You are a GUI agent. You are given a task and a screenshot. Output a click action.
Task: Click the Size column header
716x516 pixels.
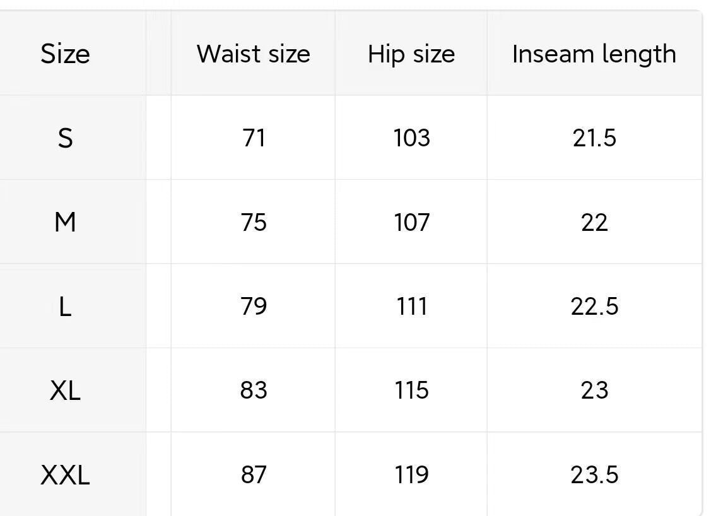(x=66, y=54)
